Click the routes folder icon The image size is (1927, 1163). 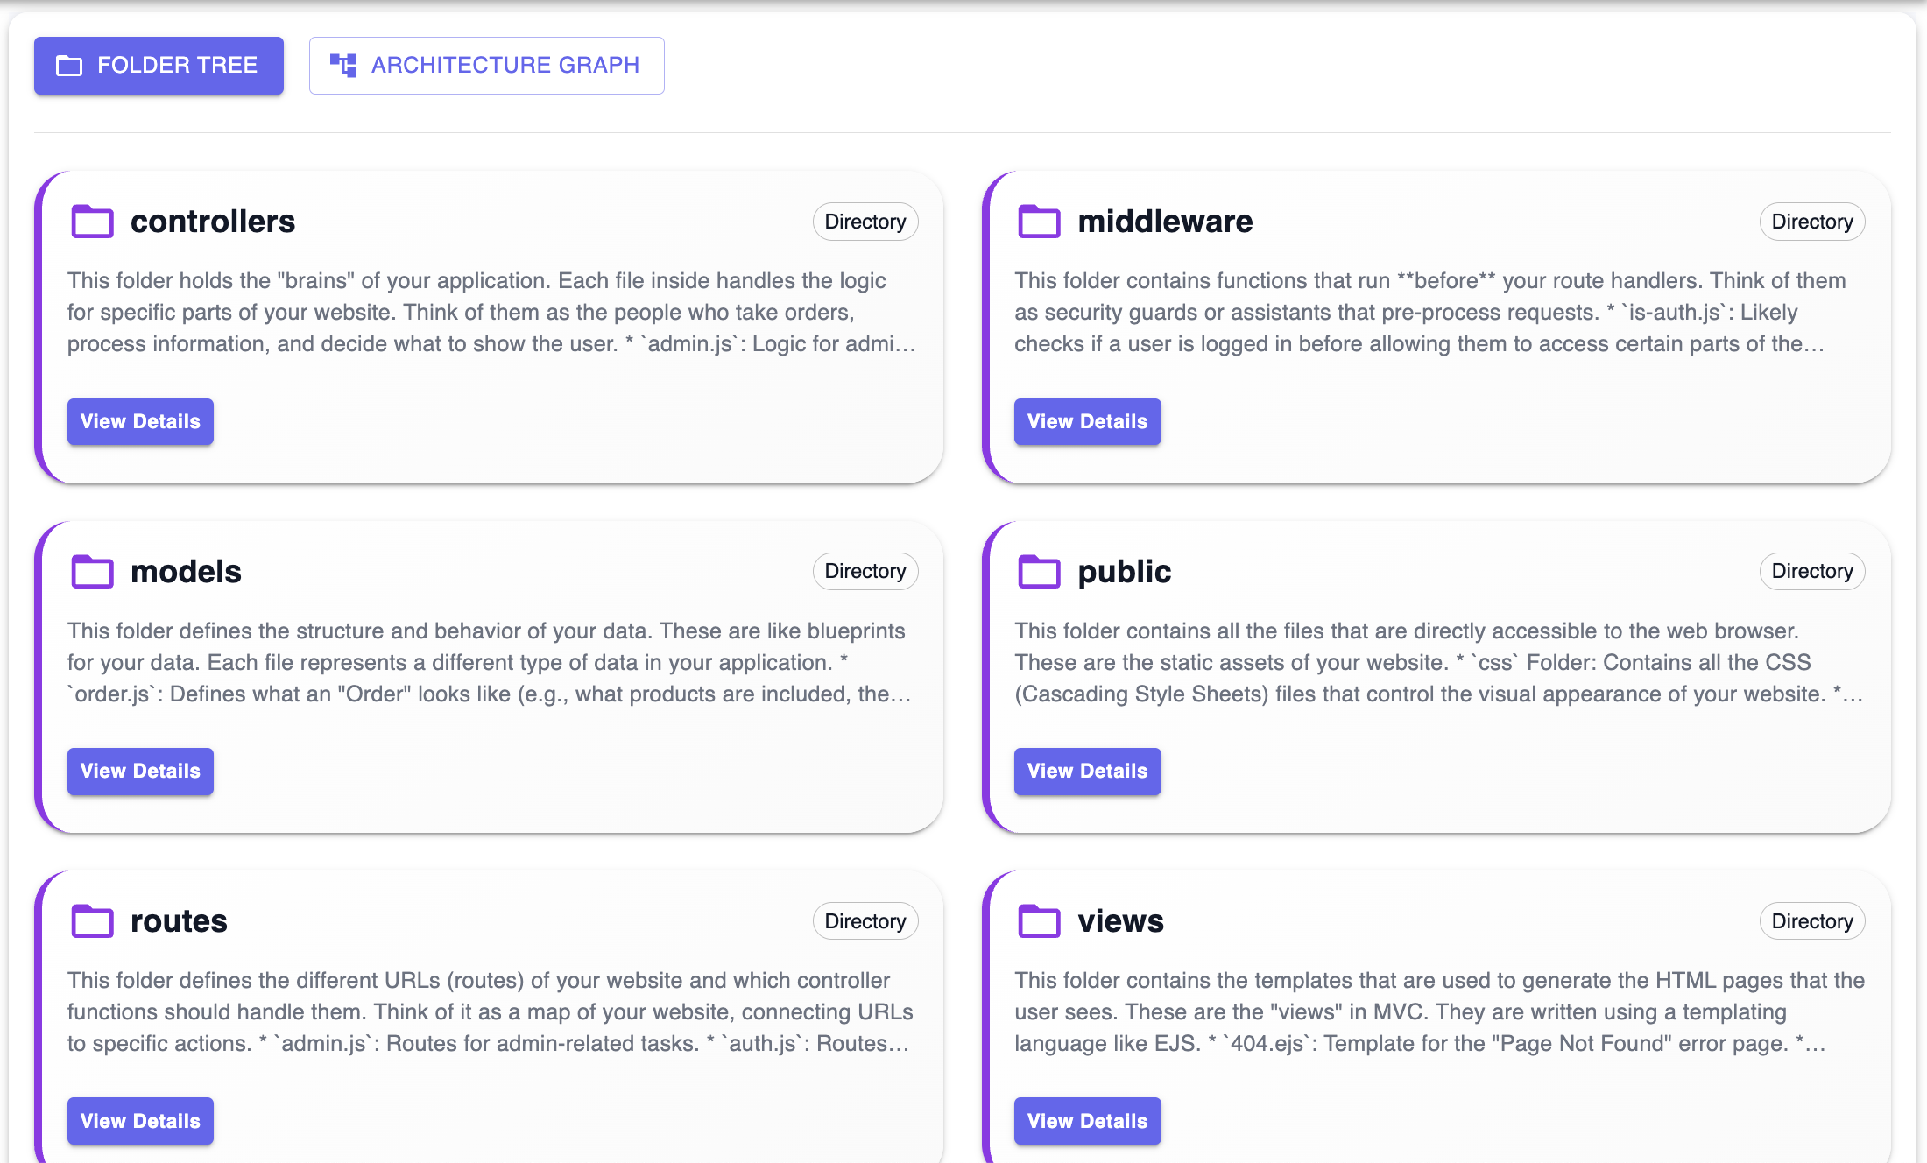[92, 921]
